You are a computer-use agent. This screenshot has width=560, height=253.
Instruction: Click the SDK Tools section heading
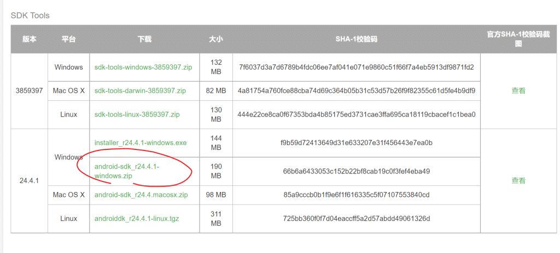(x=30, y=16)
